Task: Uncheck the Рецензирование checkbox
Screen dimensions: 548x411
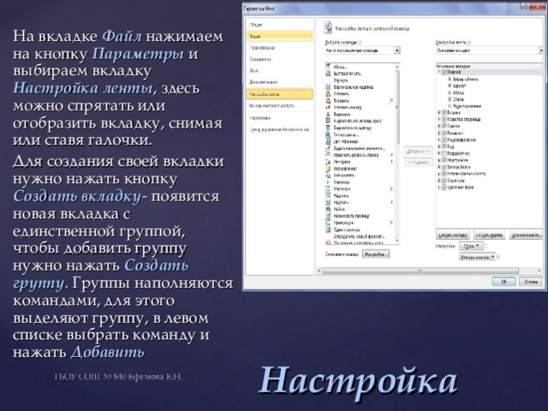Action: [444, 140]
